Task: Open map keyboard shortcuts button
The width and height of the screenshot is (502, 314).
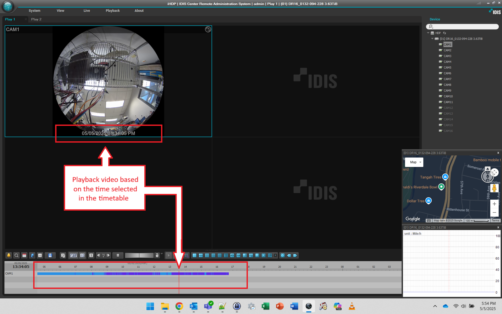Action: [x=429, y=221]
